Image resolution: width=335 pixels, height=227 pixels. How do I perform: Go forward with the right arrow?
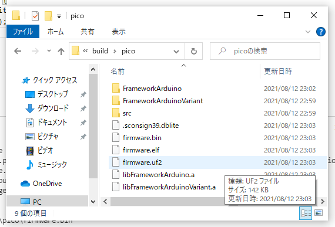coord(35,51)
